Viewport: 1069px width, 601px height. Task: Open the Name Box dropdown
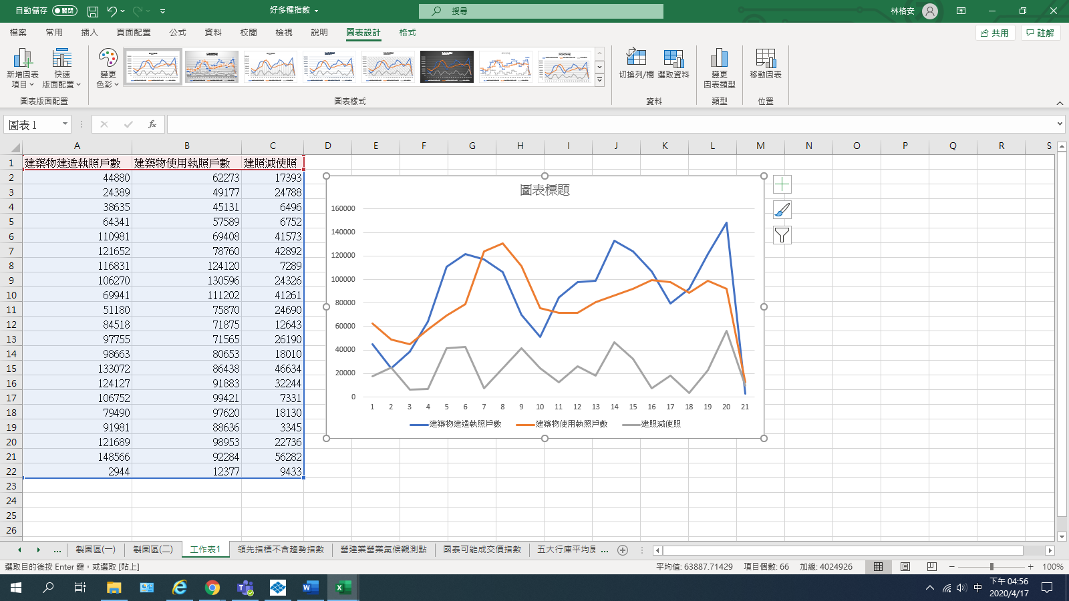pos(65,124)
